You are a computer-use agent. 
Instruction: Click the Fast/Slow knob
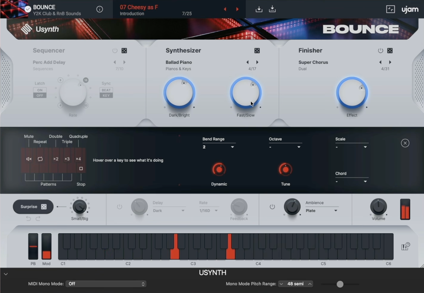pos(246,93)
